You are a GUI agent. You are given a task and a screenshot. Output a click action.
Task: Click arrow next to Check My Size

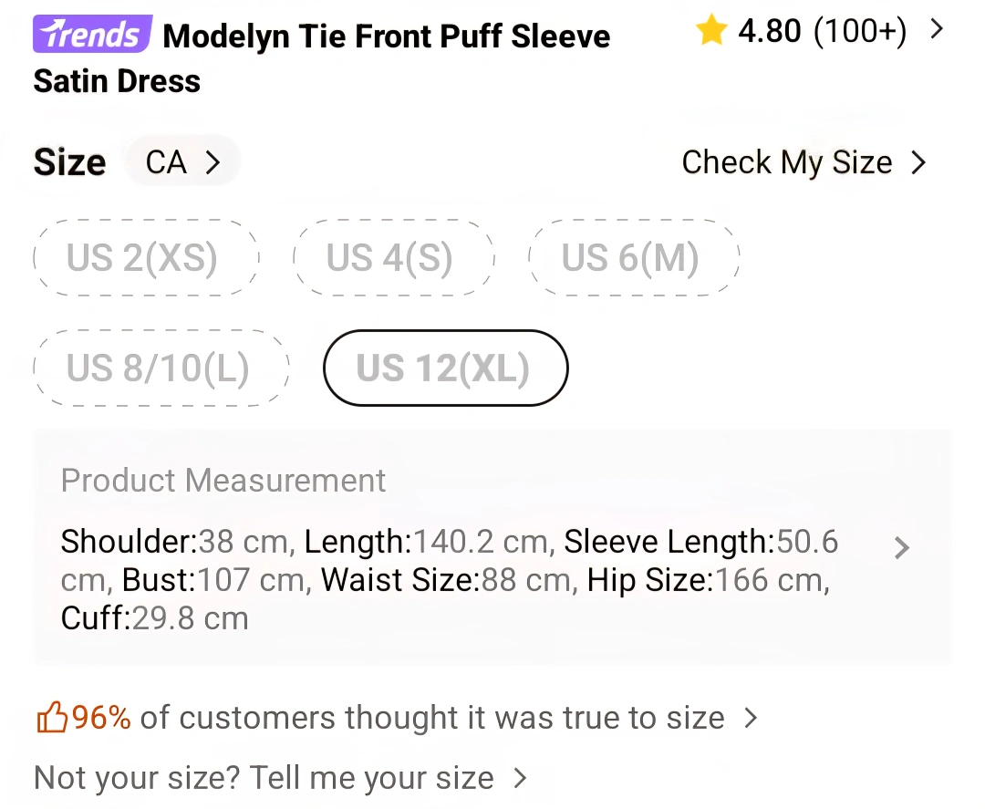coord(918,163)
